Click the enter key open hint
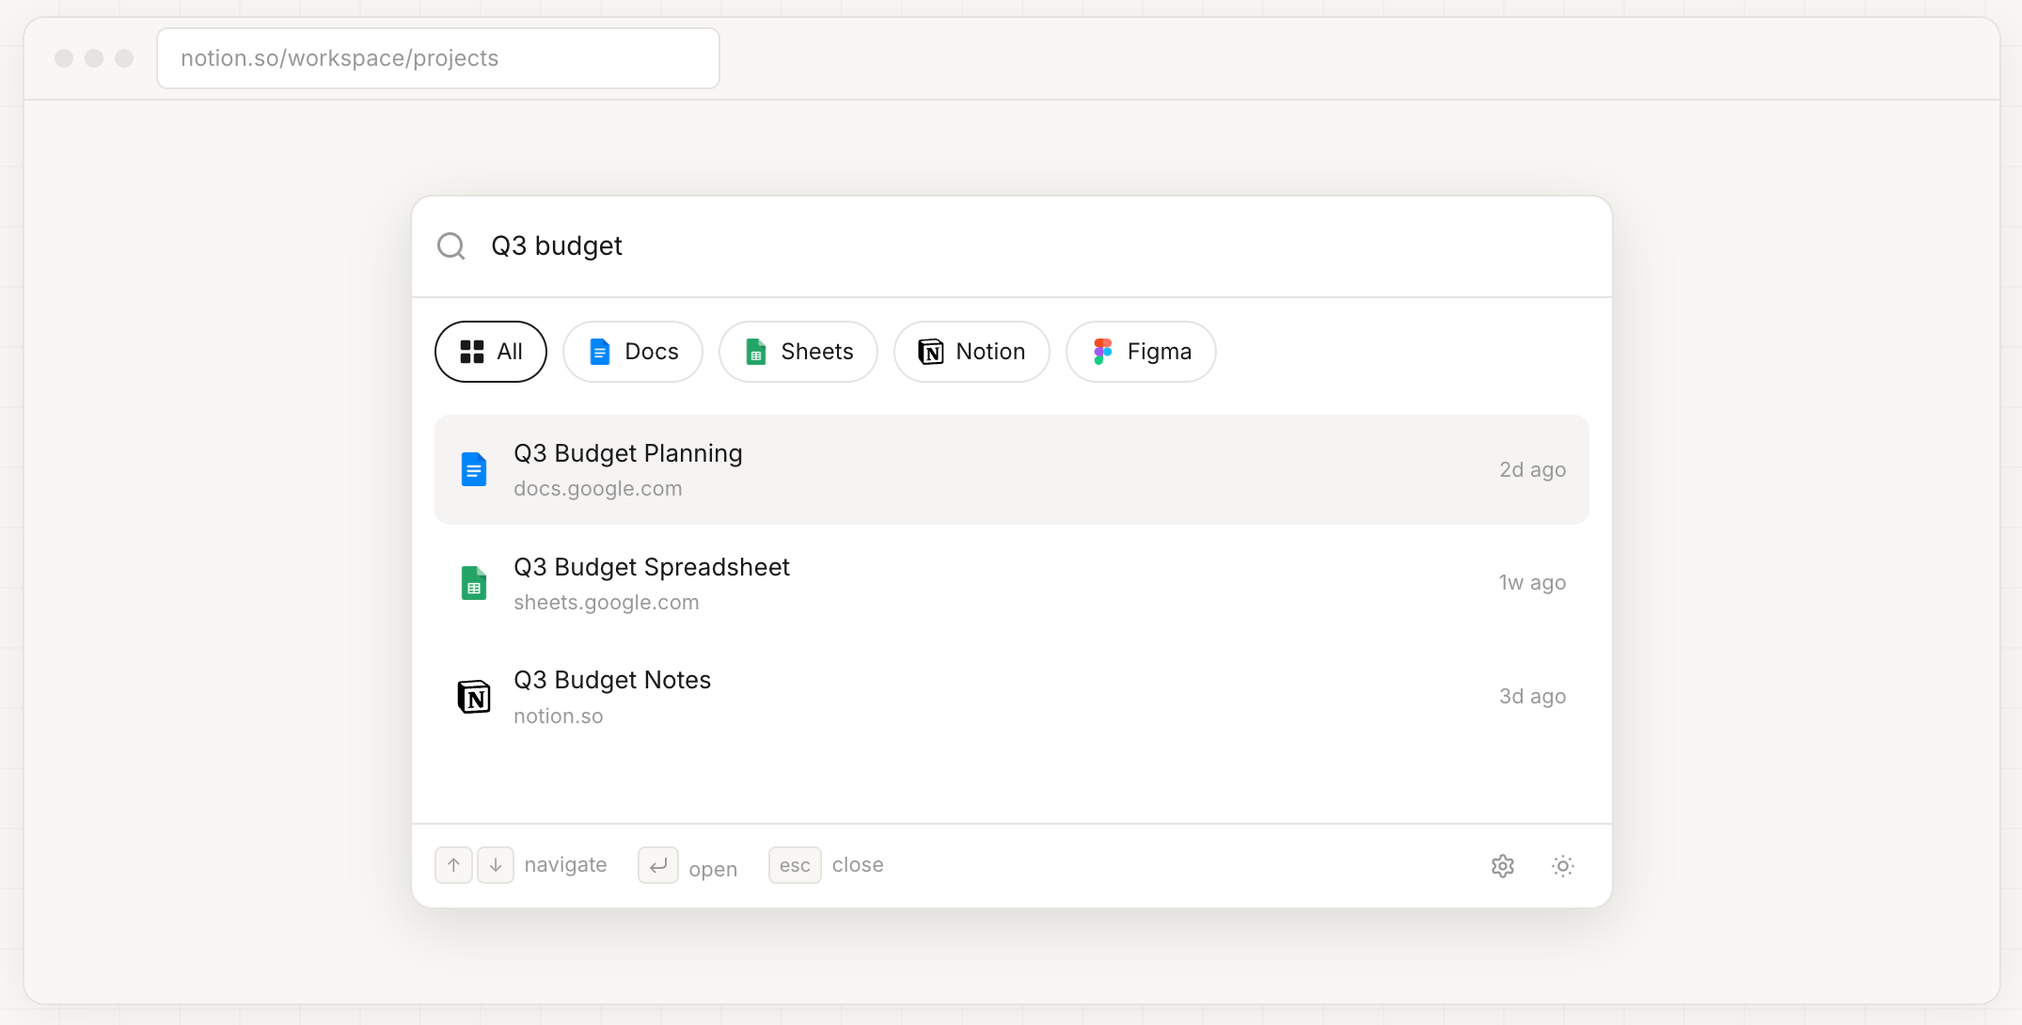Image resolution: width=2022 pixels, height=1025 pixels. 658,865
